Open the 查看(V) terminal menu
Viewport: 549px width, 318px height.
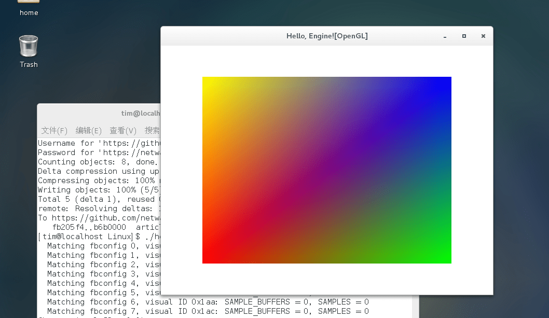123,130
